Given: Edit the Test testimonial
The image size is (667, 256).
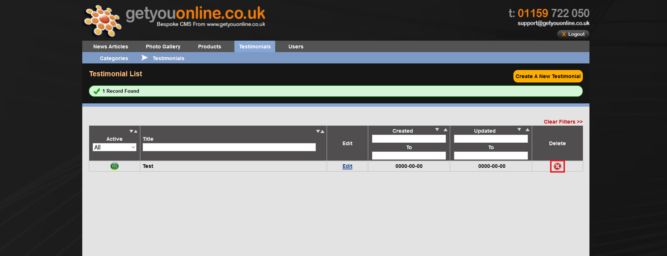Looking at the screenshot, I should point(347,166).
